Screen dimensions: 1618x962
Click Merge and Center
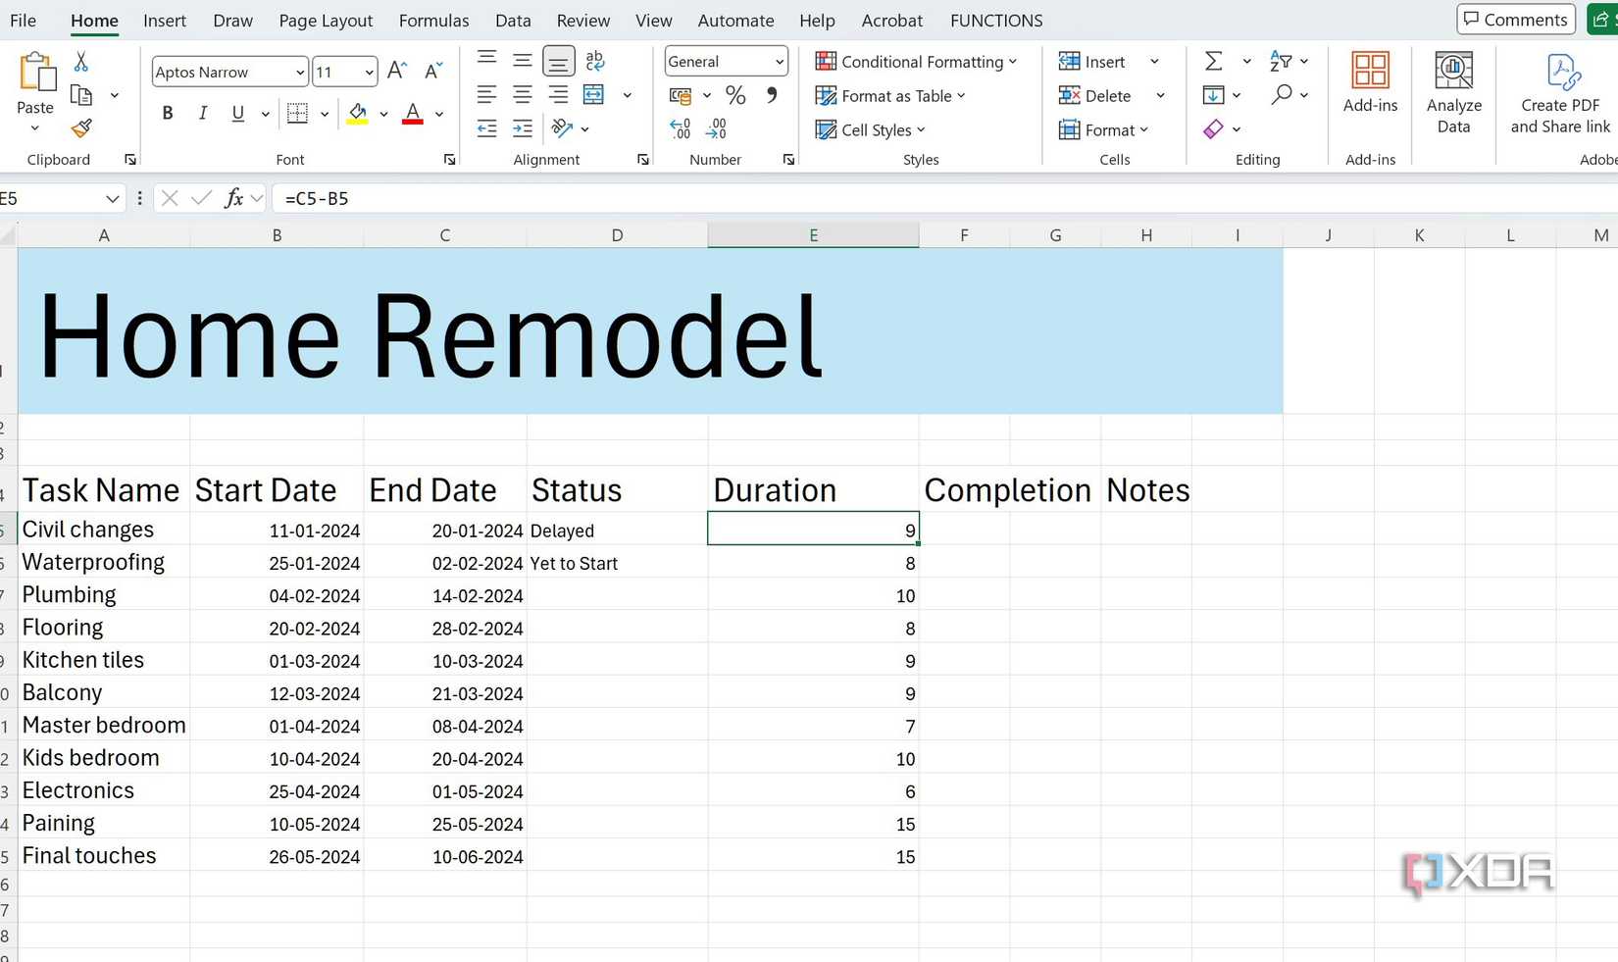[593, 94]
